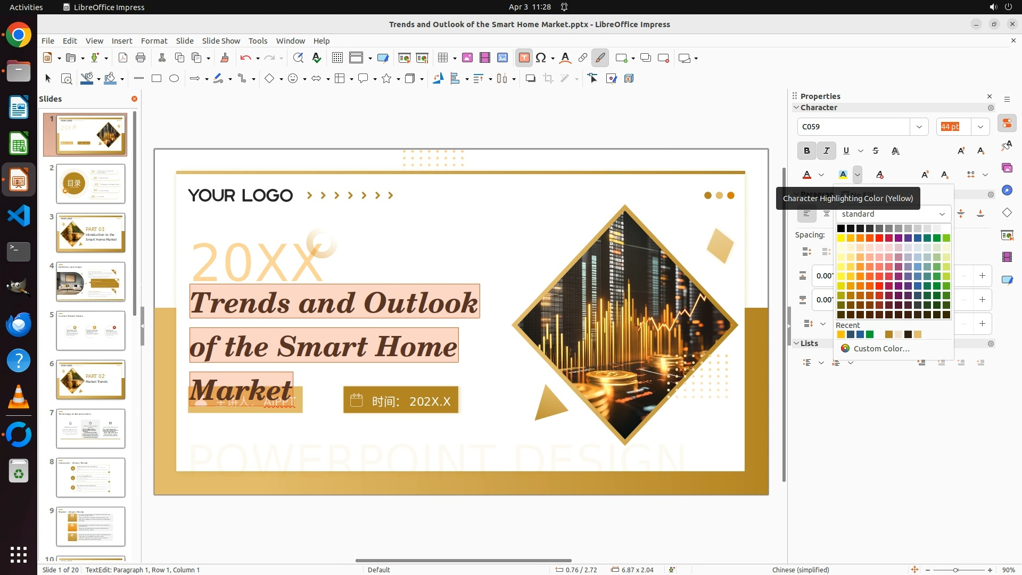
Task: Open the C059 font name dropdown
Action: coord(919,127)
